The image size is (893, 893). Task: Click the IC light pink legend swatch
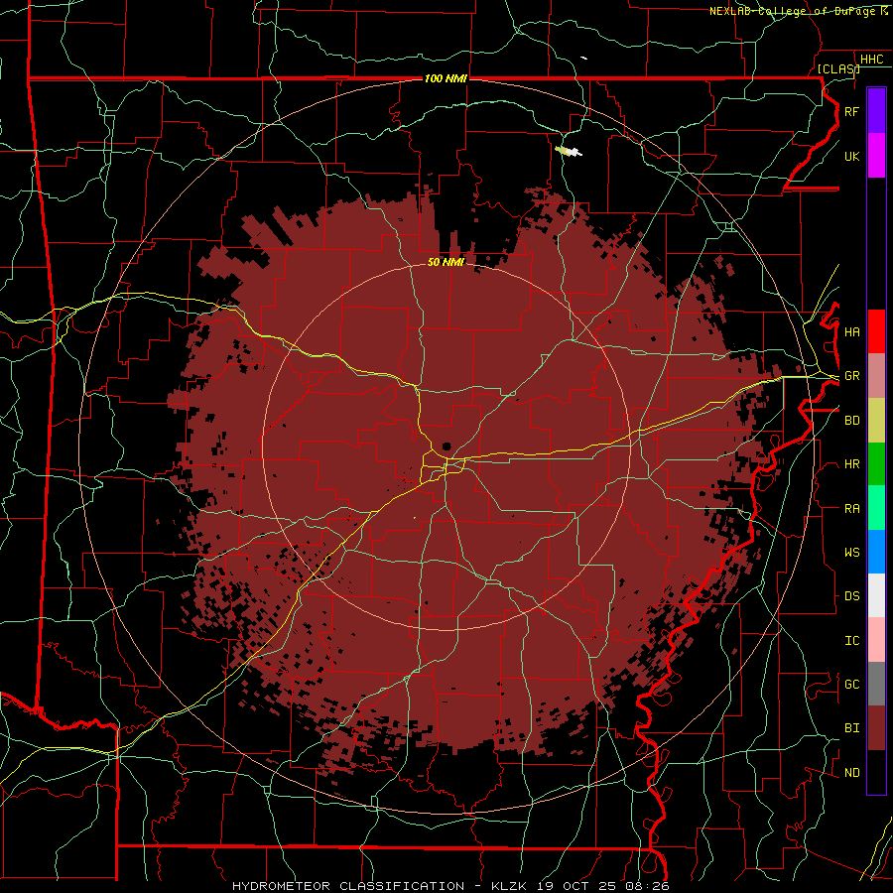click(x=876, y=640)
